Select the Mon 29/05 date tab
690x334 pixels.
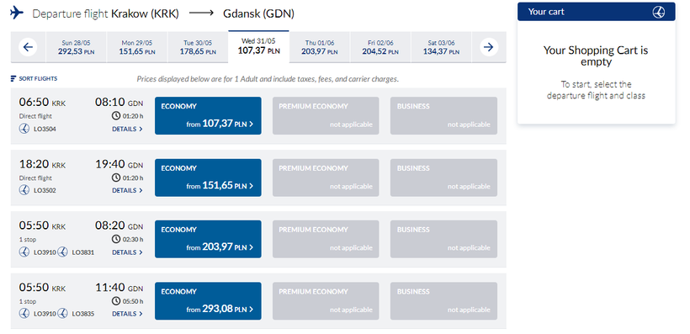coord(137,47)
